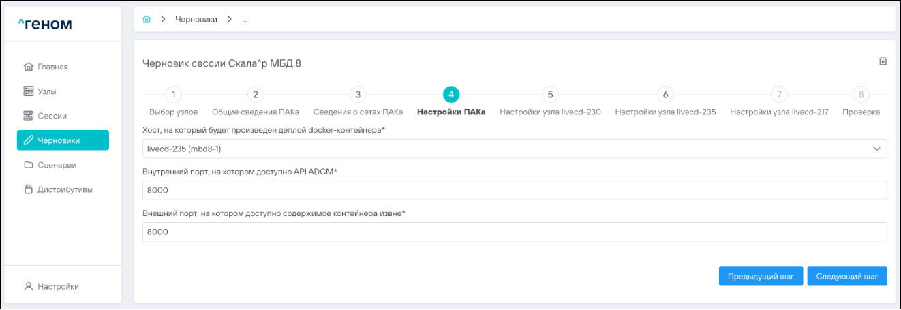Click the Главная house icon in sidebar

click(x=28, y=67)
